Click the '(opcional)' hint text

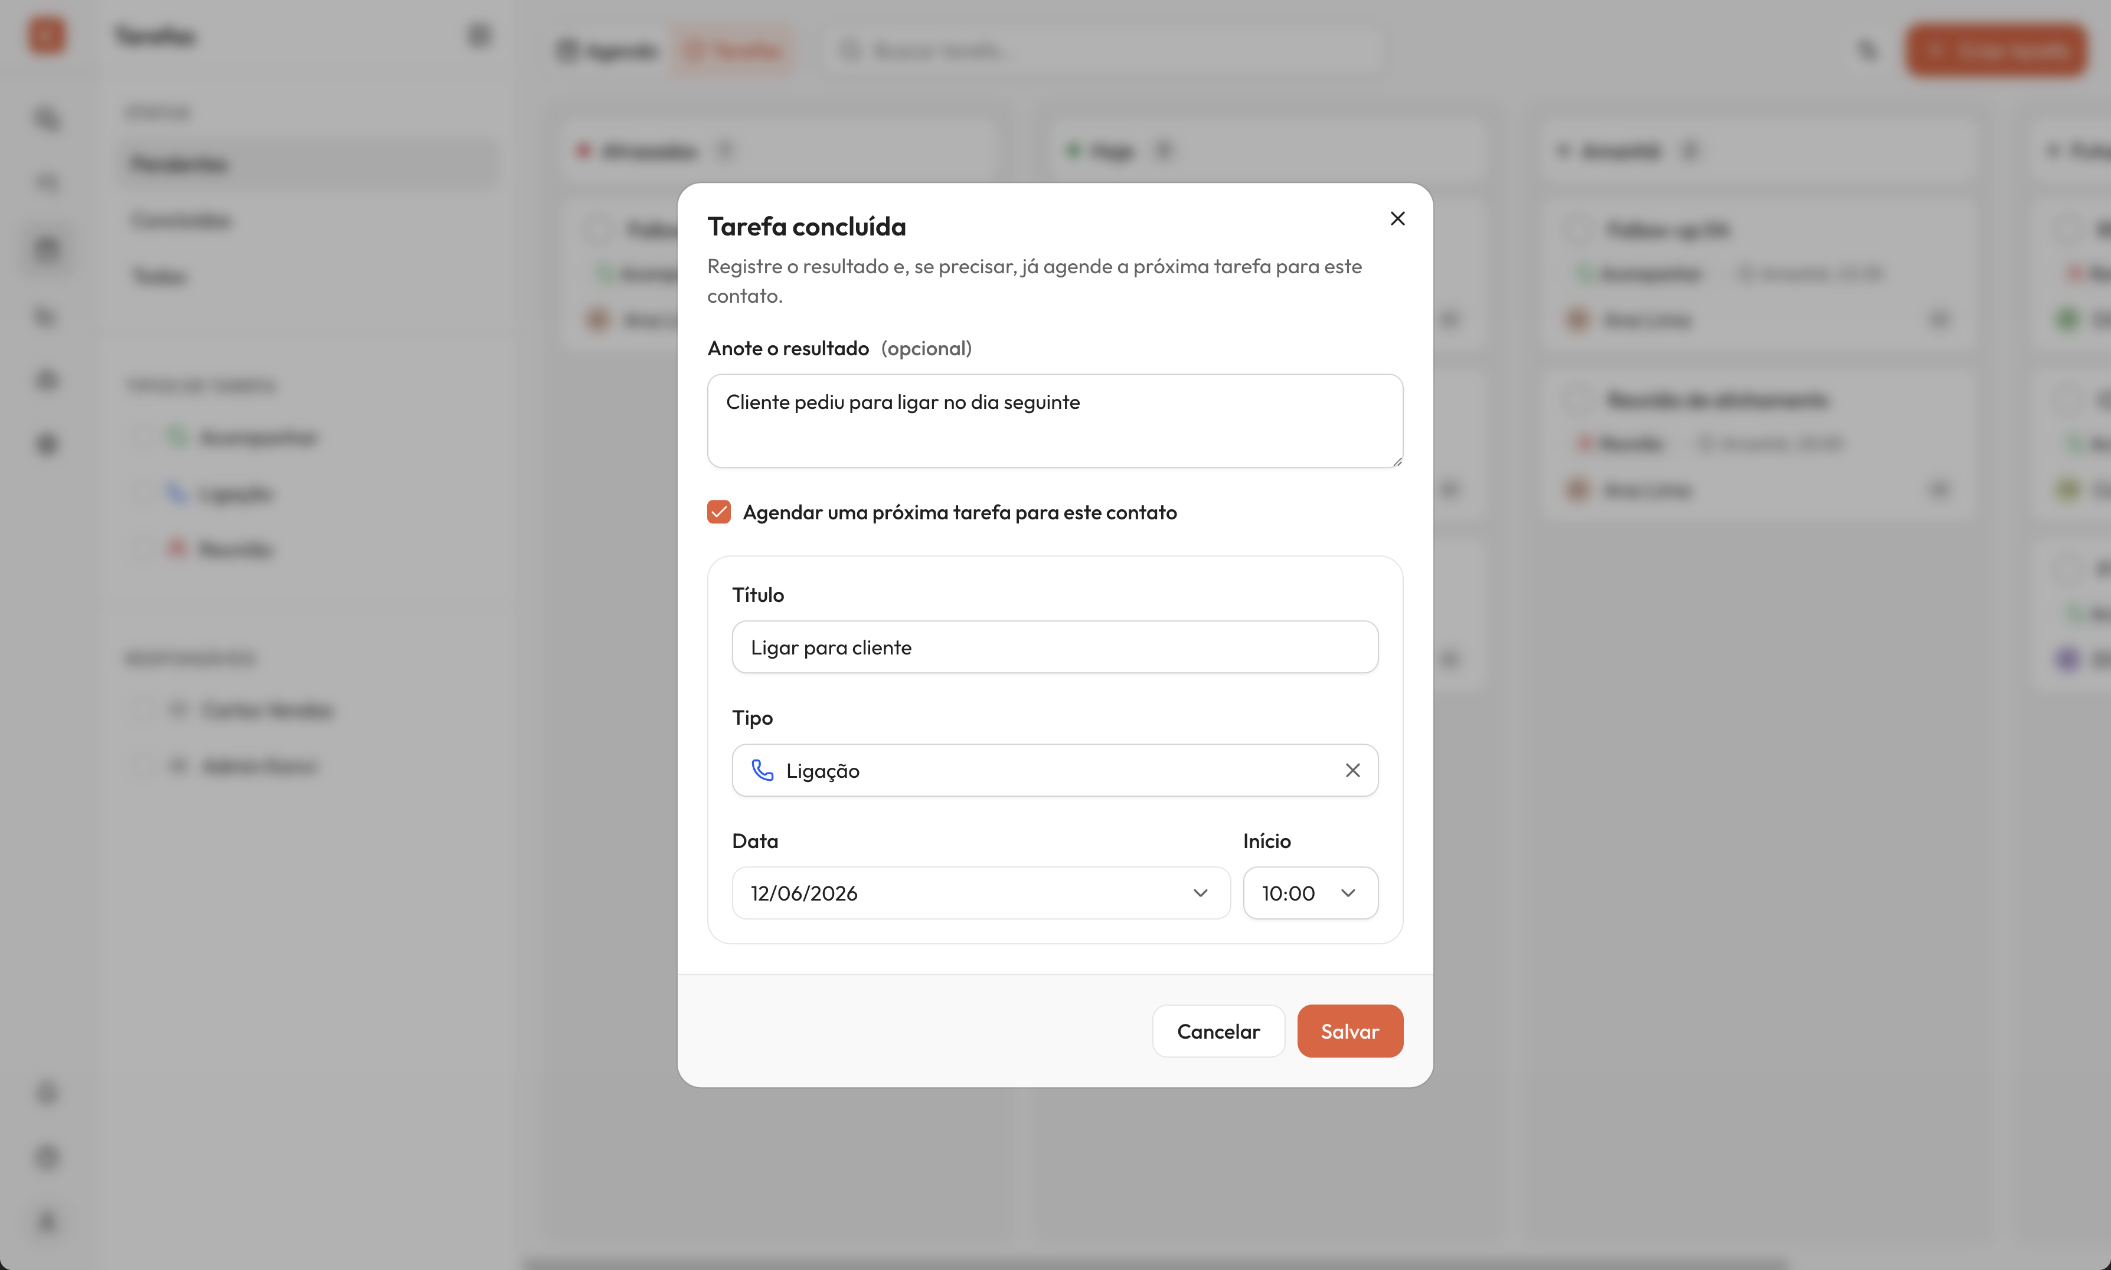click(x=926, y=348)
